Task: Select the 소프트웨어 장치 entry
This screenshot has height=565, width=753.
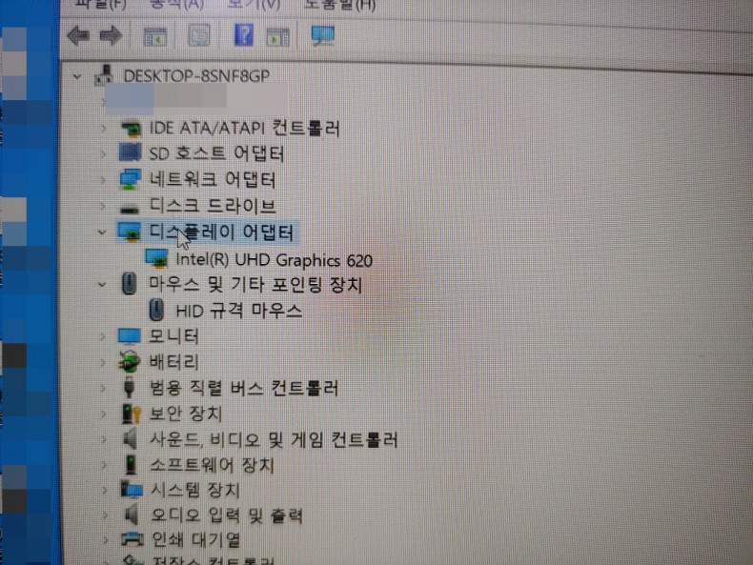Action: pos(212,466)
